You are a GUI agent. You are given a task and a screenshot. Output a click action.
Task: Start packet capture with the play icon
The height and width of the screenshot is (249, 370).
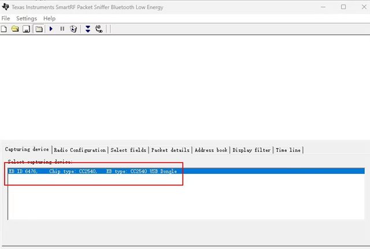[51, 29]
